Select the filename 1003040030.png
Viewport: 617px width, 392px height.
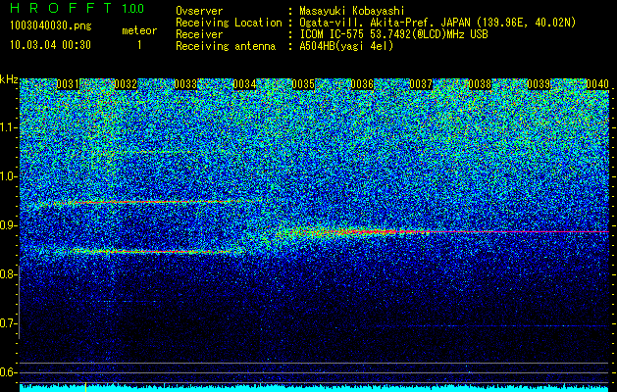coord(51,25)
